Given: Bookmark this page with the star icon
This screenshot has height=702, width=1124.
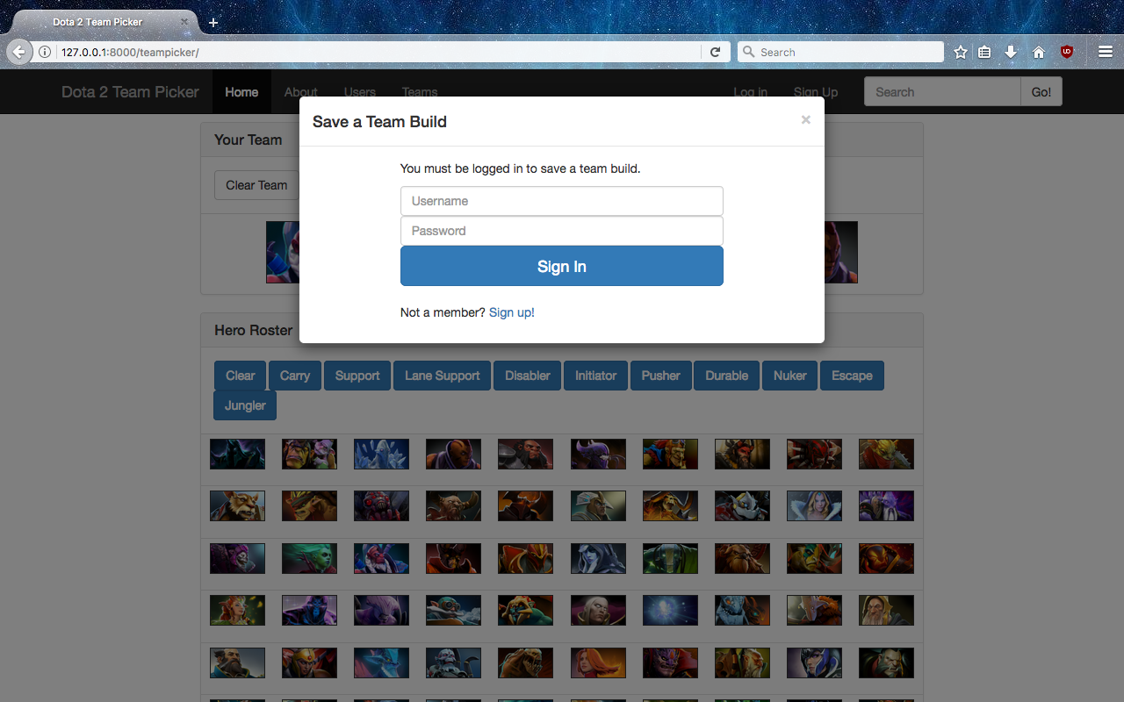Looking at the screenshot, I should point(961,53).
